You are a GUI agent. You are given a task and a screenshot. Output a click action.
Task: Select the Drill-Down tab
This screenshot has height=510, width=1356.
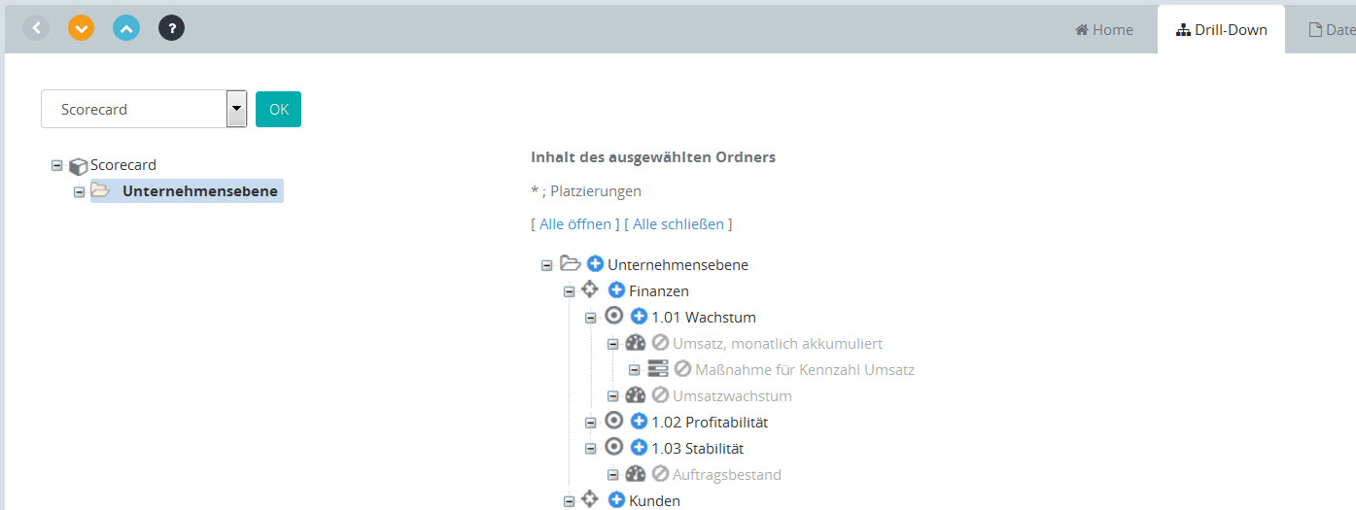point(1221,30)
